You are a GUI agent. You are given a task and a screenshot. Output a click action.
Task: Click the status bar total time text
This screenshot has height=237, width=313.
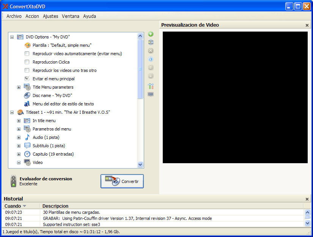click(61, 232)
